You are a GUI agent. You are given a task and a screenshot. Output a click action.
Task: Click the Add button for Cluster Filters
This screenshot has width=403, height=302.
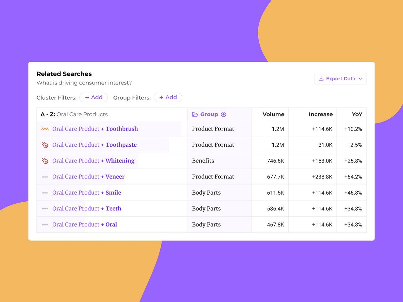93,97
